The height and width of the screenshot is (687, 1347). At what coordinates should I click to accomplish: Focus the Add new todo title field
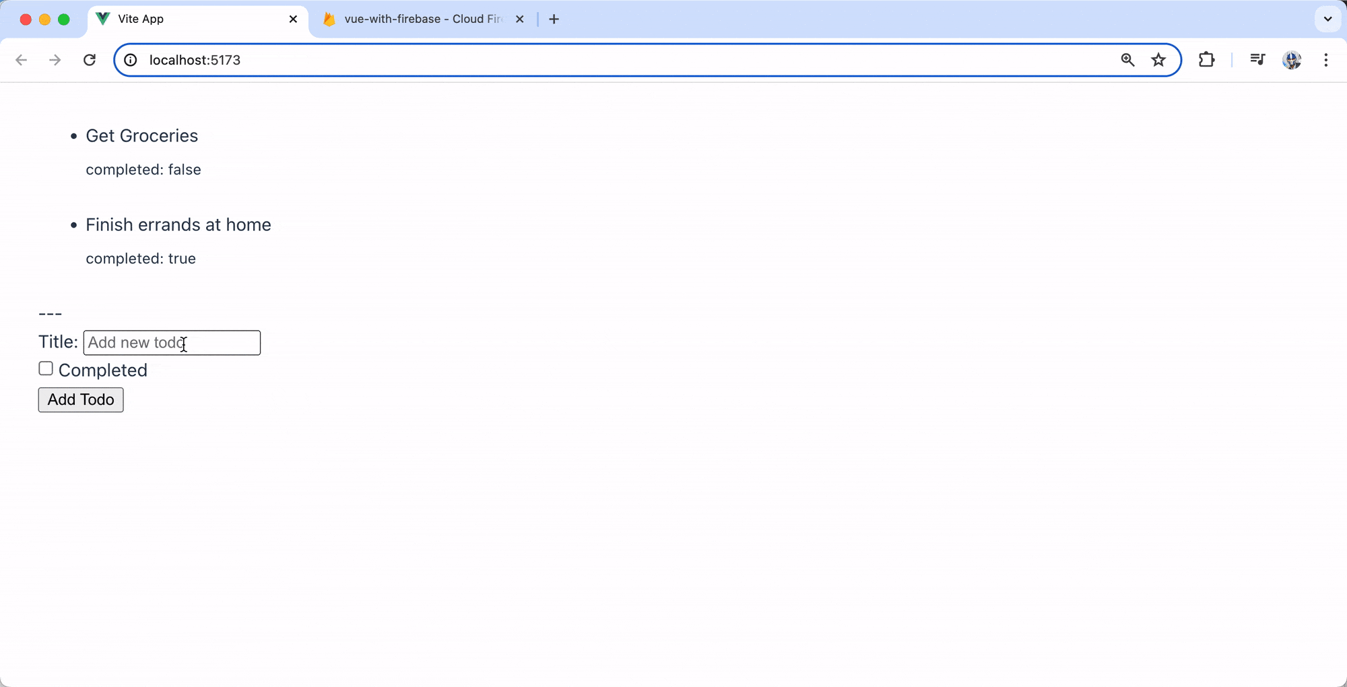(x=172, y=343)
